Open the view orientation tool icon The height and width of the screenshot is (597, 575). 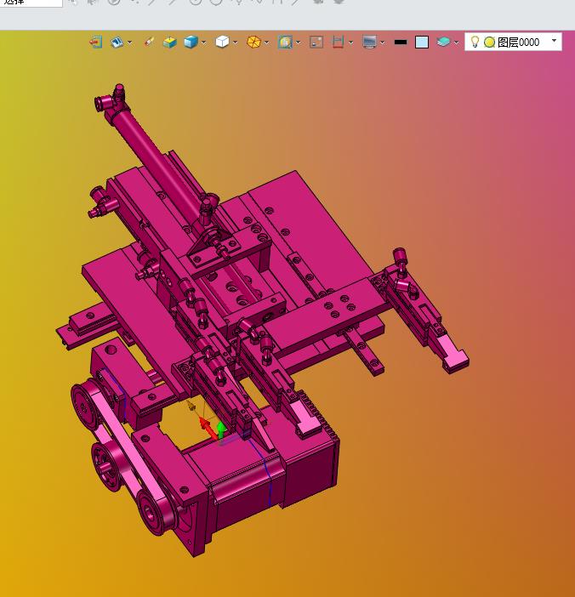pyautogui.click(x=117, y=42)
